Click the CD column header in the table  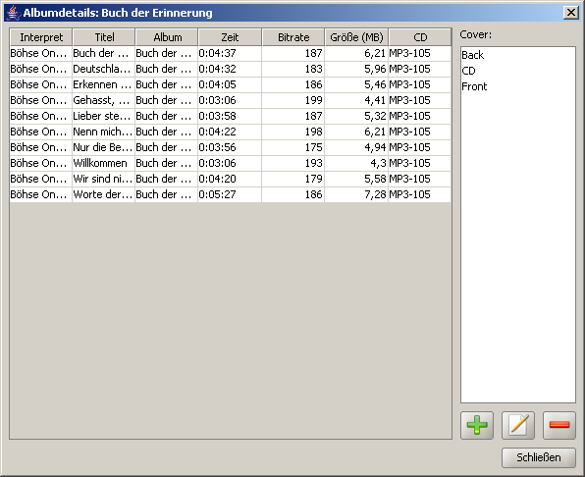tap(420, 37)
